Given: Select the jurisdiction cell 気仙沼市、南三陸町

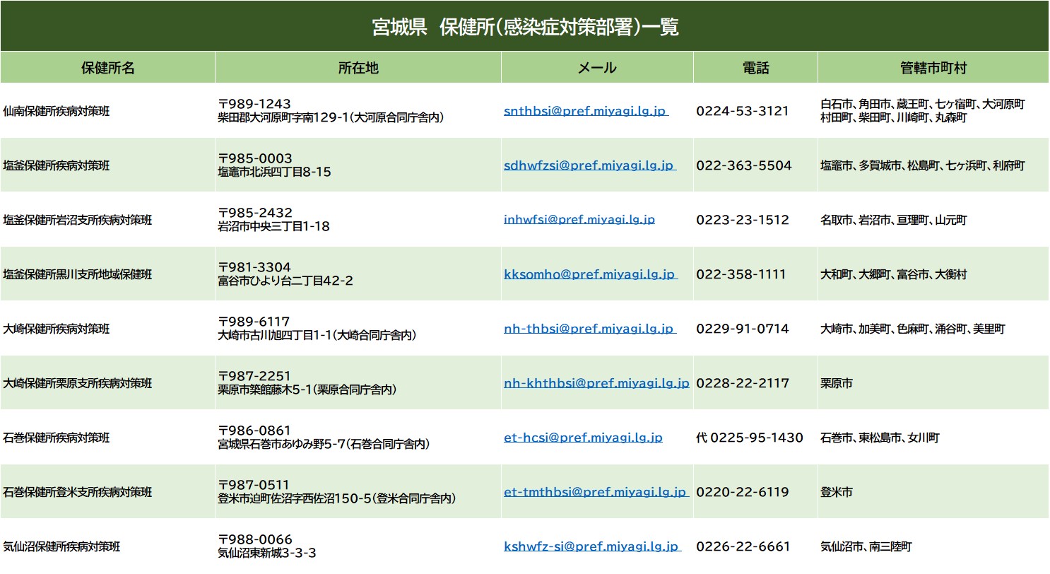Looking at the screenshot, I should click(x=933, y=546).
